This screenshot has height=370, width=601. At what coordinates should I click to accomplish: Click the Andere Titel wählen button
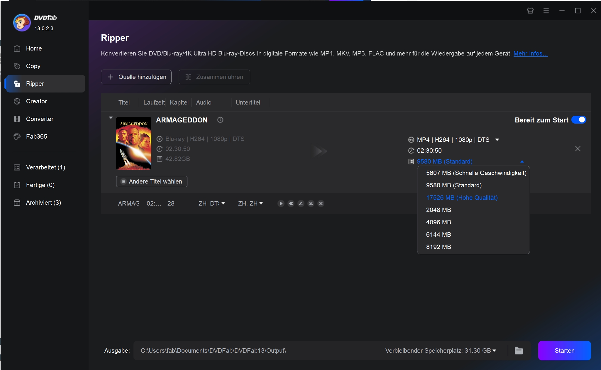(152, 181)
